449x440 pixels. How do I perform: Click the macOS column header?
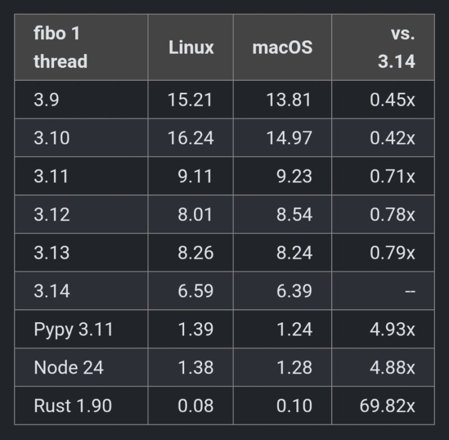coord(282,47)
